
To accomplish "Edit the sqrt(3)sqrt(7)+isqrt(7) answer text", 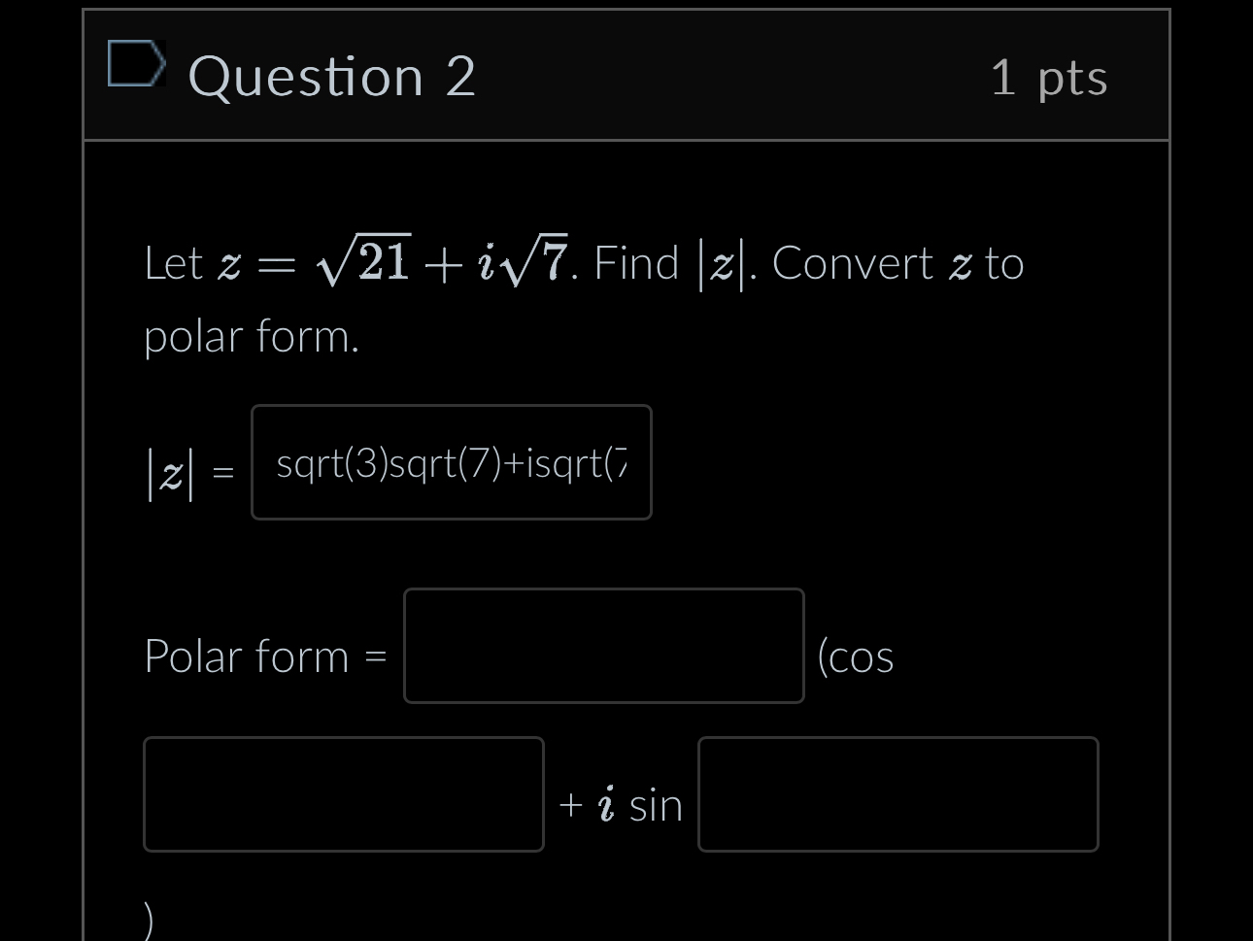I will pos(452,463).
